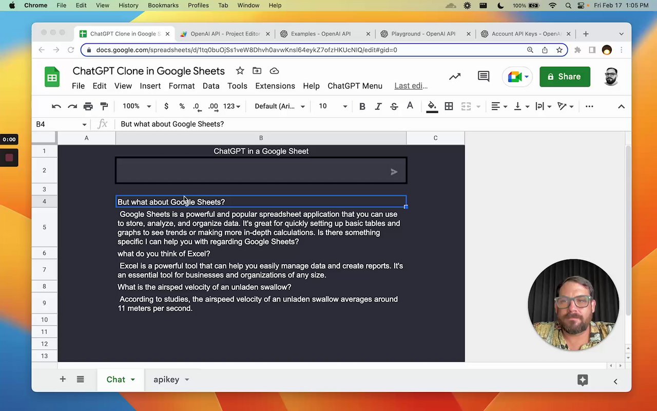657x411 pixels.
Task: Increase decimal places button
Action: click(x=213, y=106)
